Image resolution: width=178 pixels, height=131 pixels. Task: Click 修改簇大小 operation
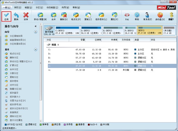15,97
